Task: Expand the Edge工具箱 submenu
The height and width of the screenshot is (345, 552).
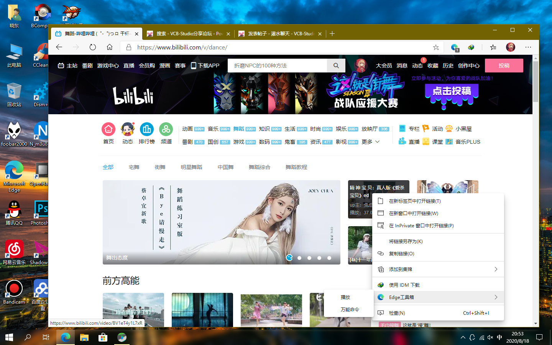Action: point(438,297)
